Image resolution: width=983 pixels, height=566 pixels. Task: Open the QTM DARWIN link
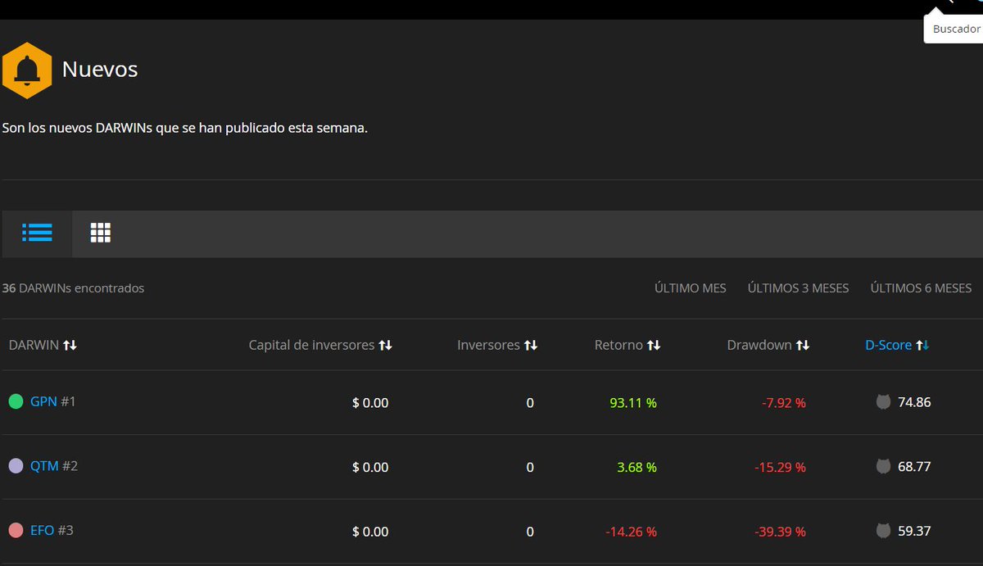[x=44, y=466]
